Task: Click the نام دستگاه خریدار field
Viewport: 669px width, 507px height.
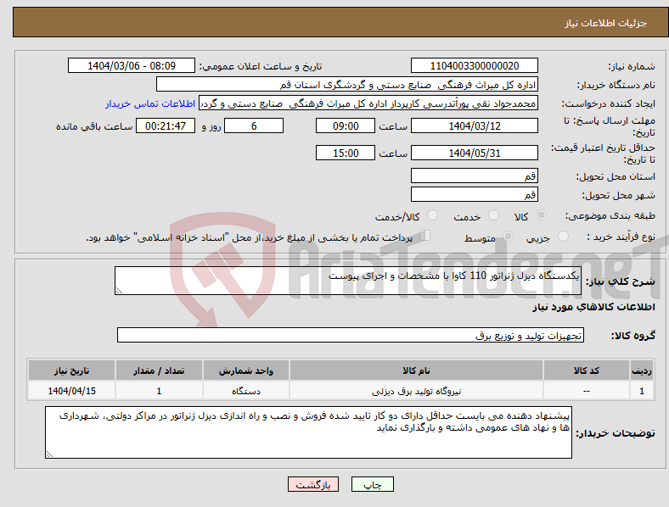Action: 347,84
